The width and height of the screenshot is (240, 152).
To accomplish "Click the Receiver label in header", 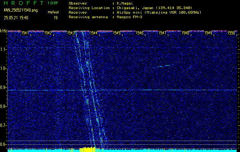I will point(78,13).
